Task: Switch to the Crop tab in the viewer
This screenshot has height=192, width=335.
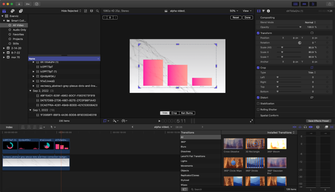Action: click(x=174, y=113)
